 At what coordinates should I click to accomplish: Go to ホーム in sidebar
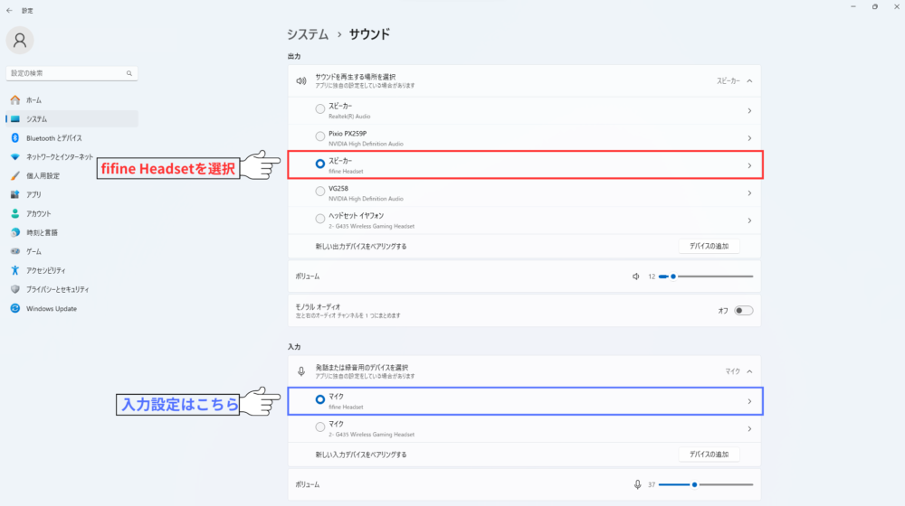point(71,99)
